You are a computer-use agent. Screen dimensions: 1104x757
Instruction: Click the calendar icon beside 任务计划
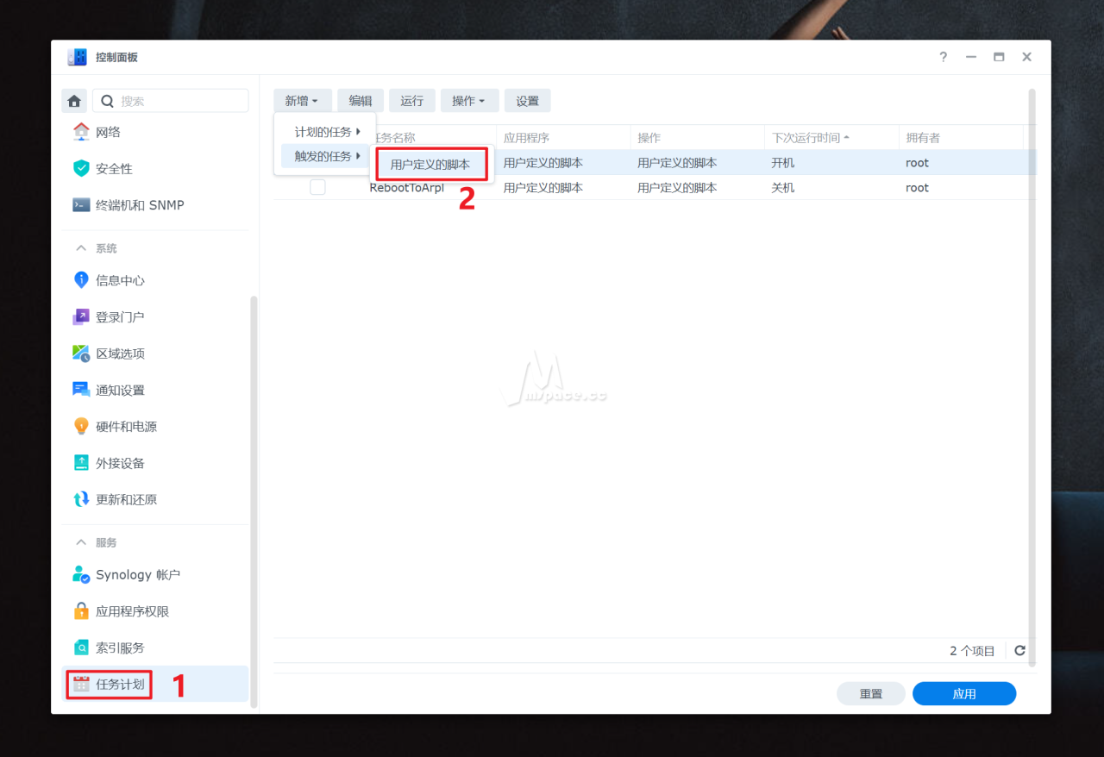pos(81,685)
